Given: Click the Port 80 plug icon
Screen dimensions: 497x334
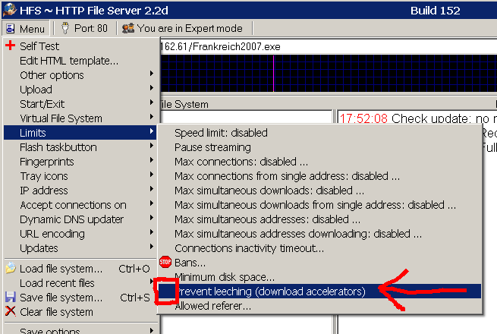Looking at the screenshot, I should [65, 28].
